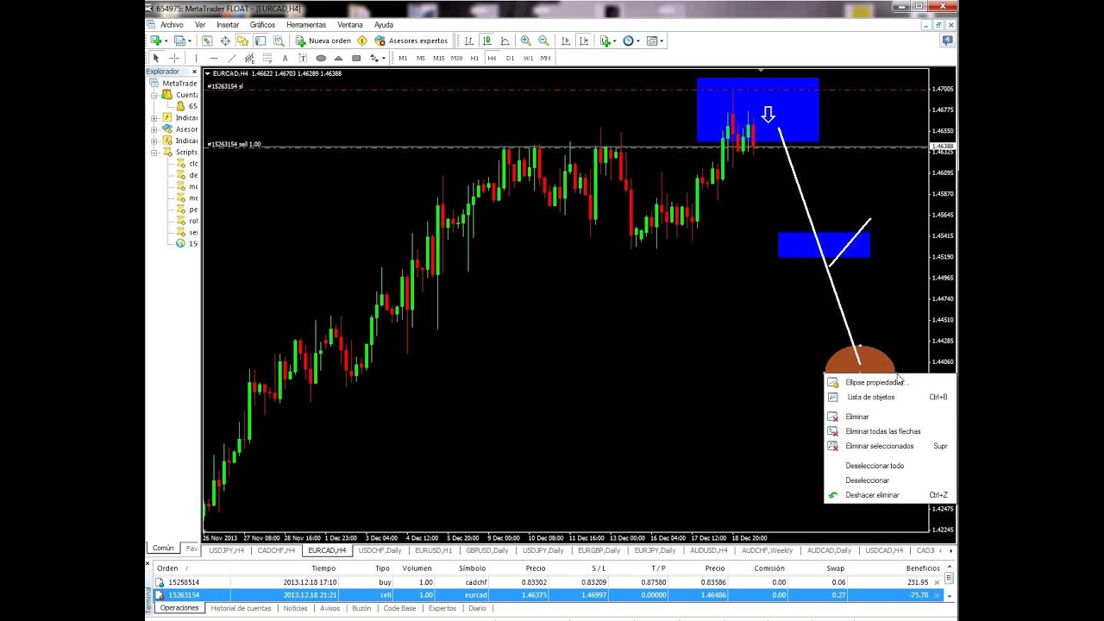Select the crosshair tool
The width and height of the screenshot is (1104, 621).
pyautogui.click(x=174, y=59)
